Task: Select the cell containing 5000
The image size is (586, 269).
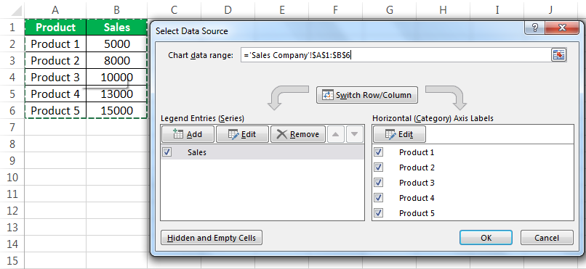Action: (x=116, y=44)
